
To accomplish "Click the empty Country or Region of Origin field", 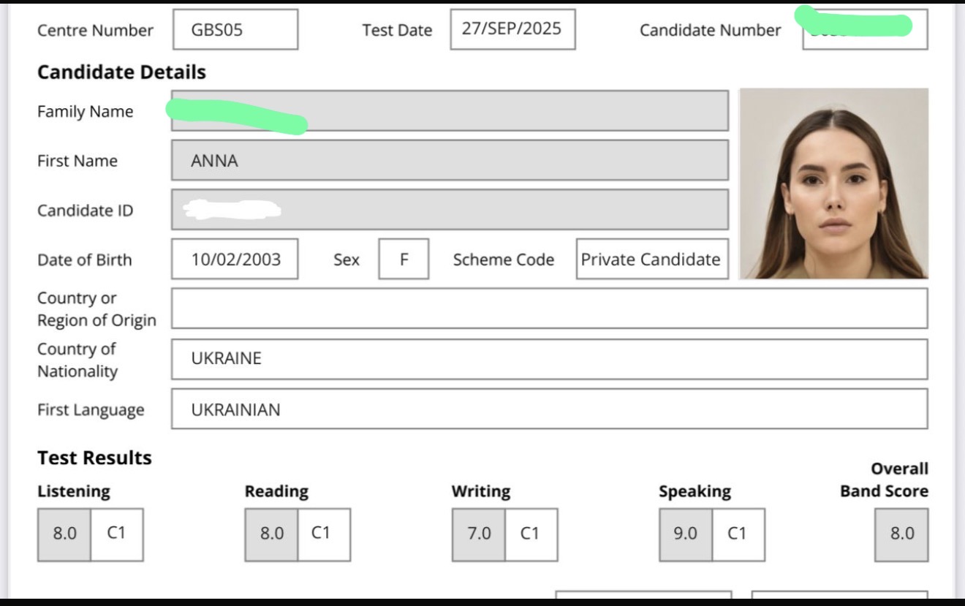I will click(549, 308).
